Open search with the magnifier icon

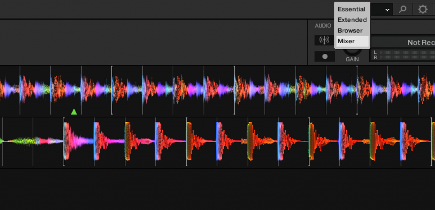[403, 9]
